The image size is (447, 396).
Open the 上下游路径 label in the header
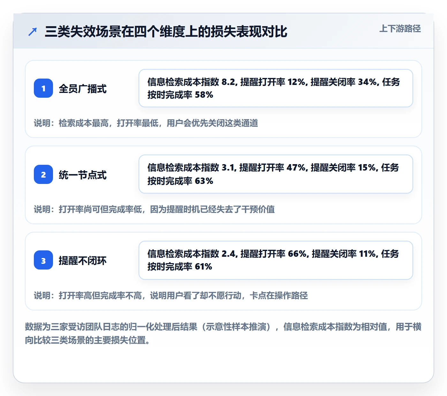click(x=400, y=29)
